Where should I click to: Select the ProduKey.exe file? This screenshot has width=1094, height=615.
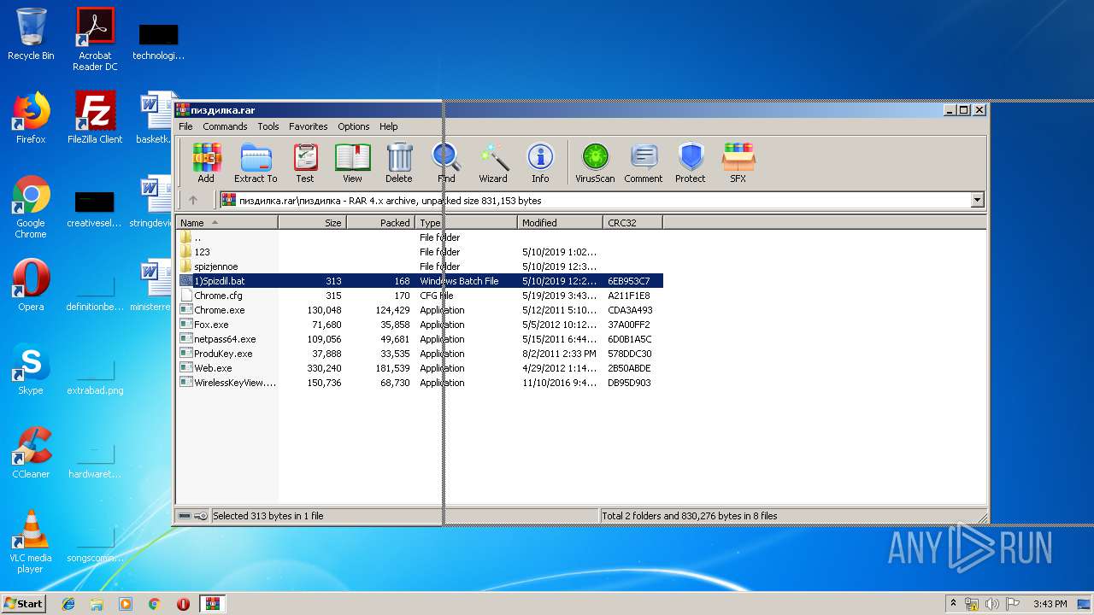(x=420, y=354)
